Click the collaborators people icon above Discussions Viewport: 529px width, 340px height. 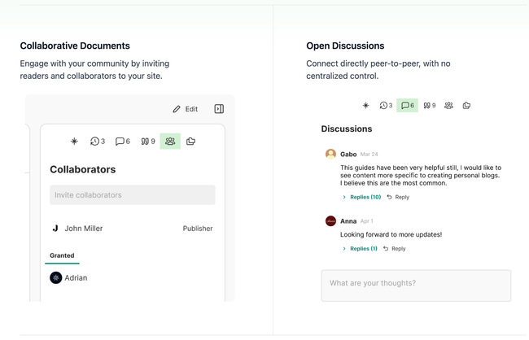448,106
